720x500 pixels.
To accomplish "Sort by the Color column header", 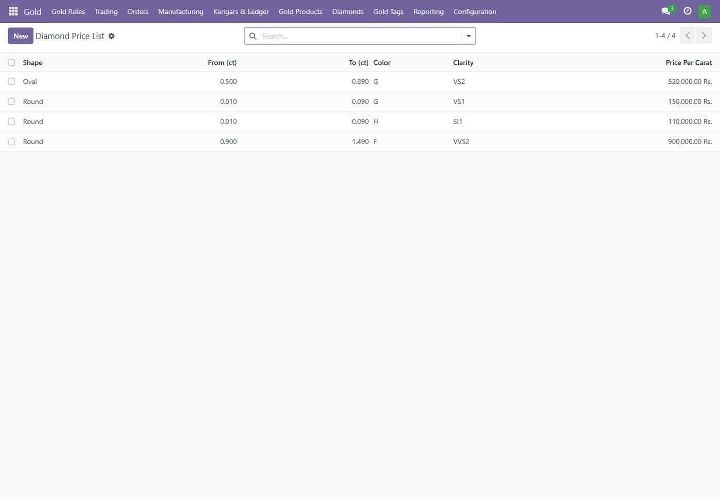I will [382, 62].
